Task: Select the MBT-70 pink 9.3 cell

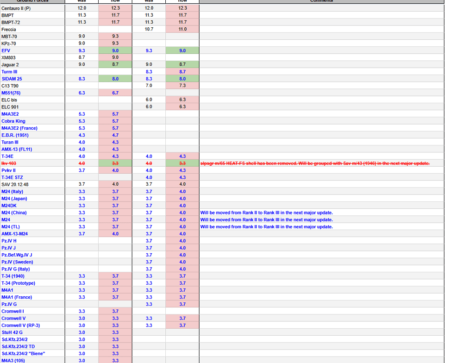Action: 115,37
